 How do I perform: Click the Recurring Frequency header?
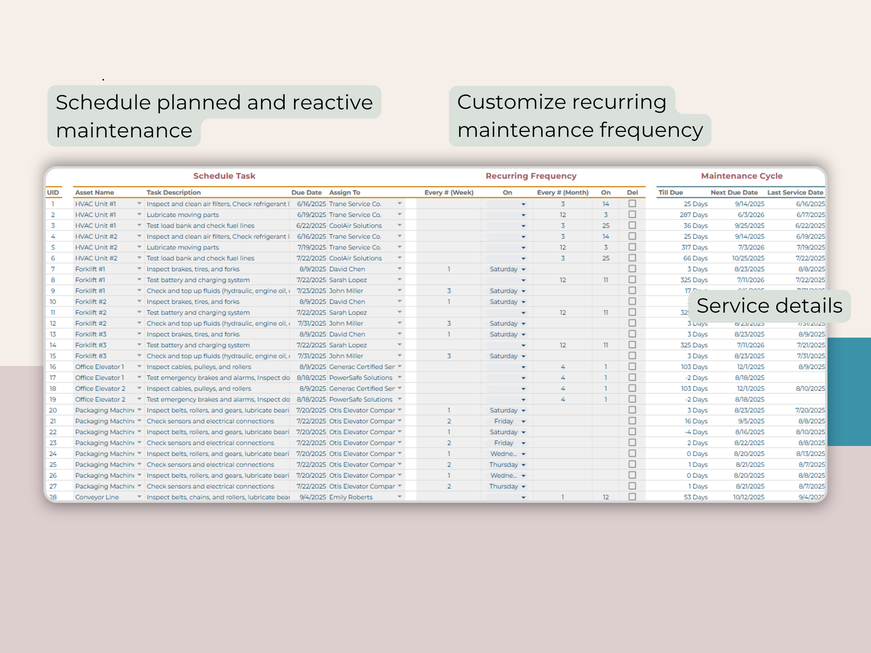[530, 175]
